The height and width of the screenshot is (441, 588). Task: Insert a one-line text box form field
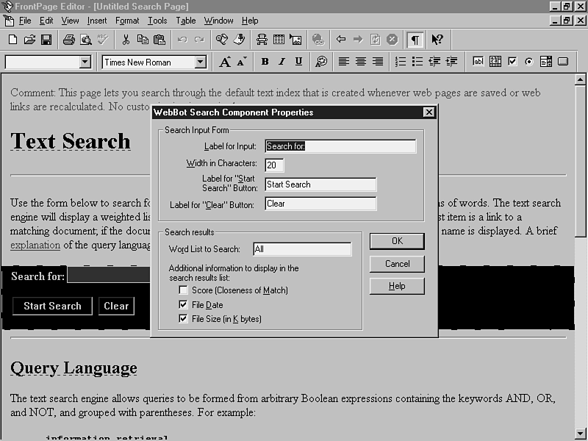(x=478, y=62)
